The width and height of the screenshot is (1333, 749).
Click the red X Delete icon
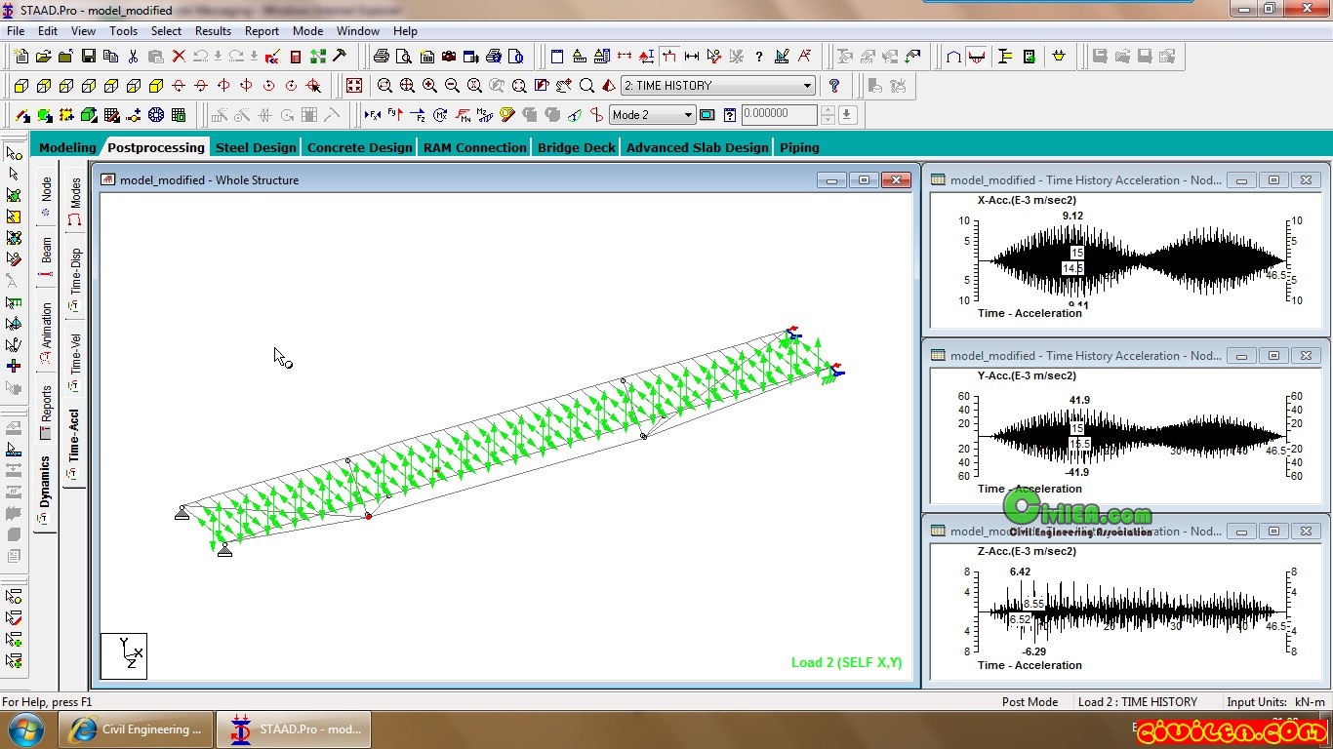tap(178, 57)
